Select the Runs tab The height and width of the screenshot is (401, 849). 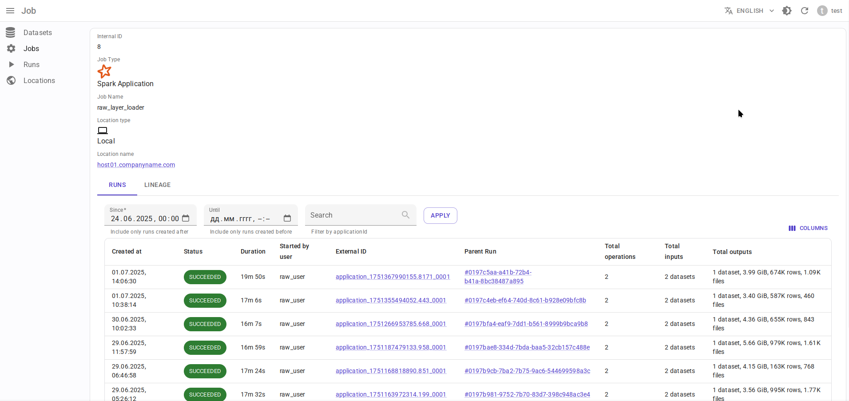(117, 185)
